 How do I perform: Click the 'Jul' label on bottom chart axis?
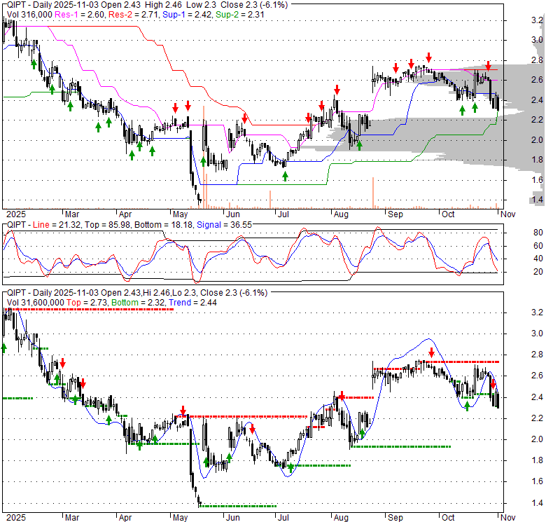pyautogui.click(x=283, y=518)
